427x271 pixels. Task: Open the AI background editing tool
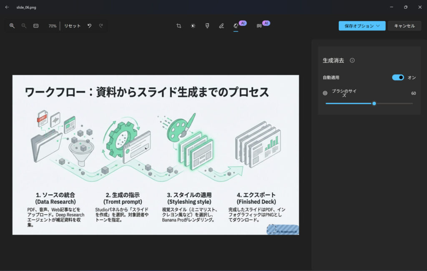click(259, 25)
